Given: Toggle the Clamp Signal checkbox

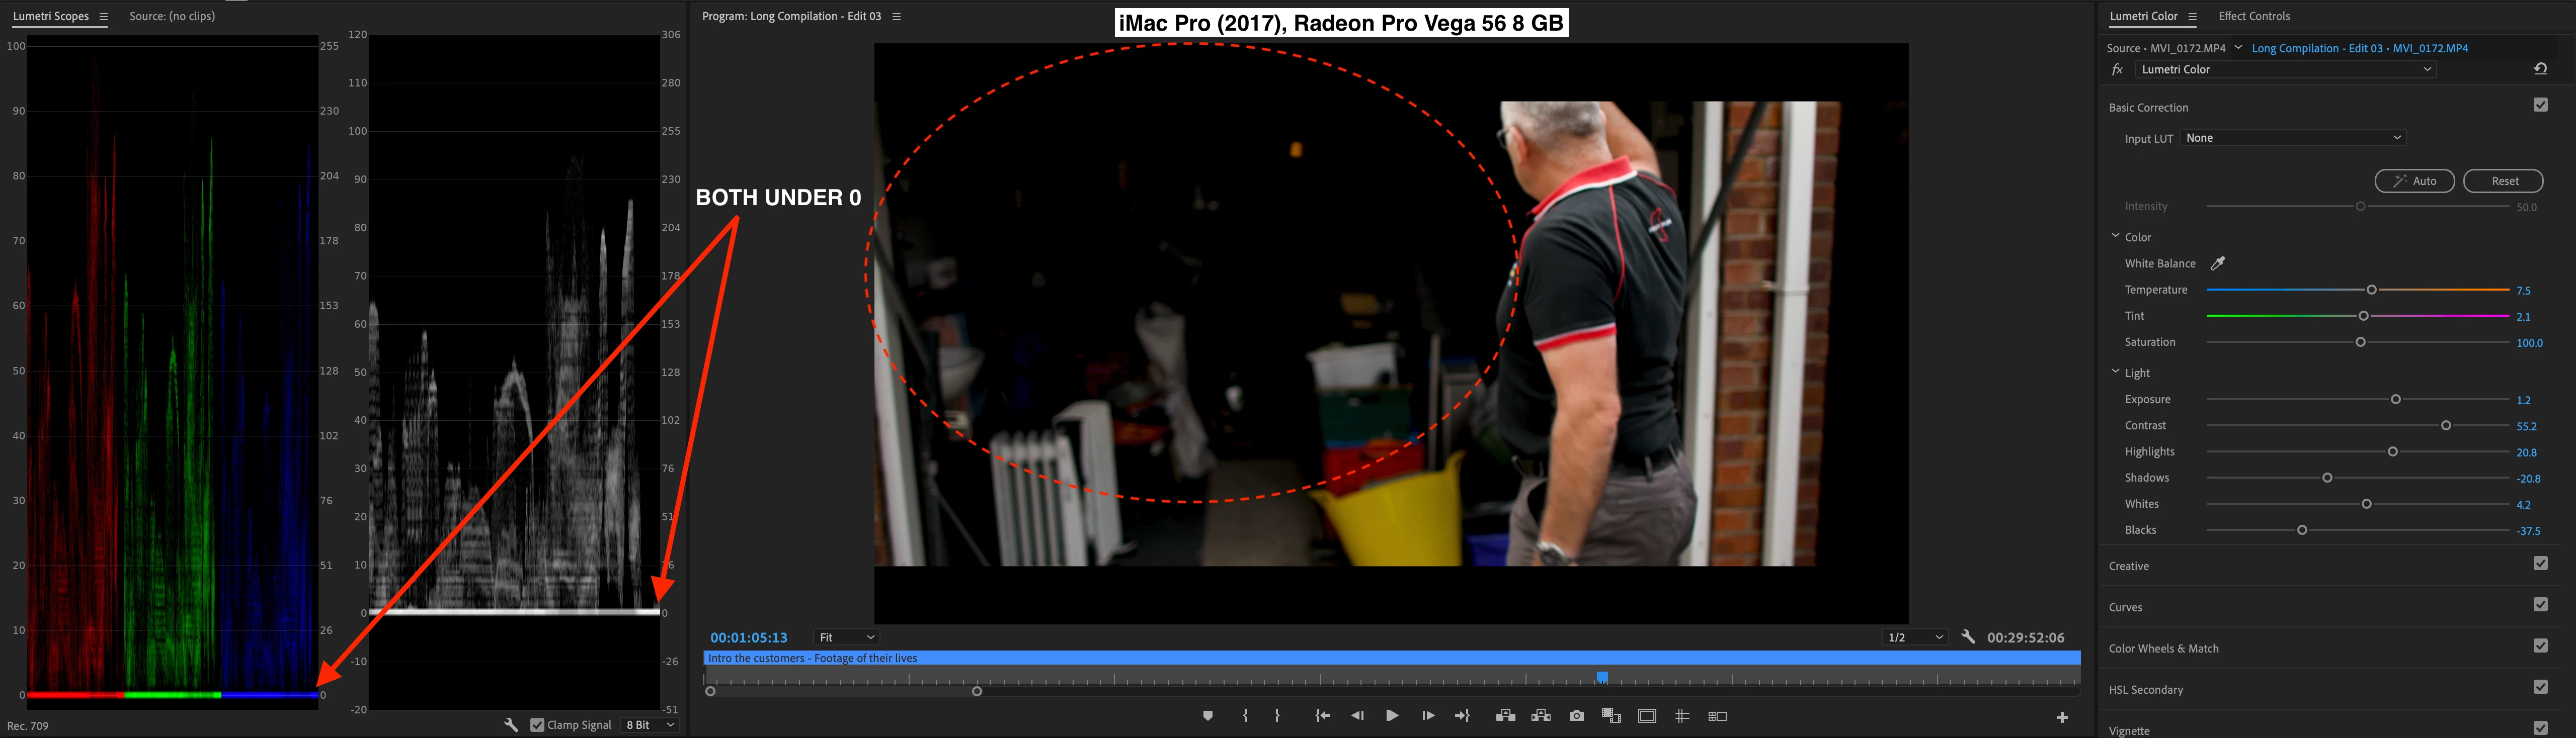Looking at the screenshot, I should [x=538, y=725].
